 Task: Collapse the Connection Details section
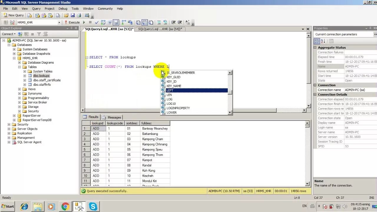(315, 95)
